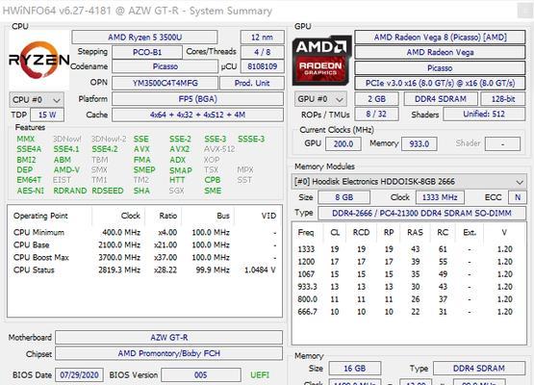Viewport: 534px width, 385px height.
Task: Click the SHA feature flag
Action: coord(141,191)
